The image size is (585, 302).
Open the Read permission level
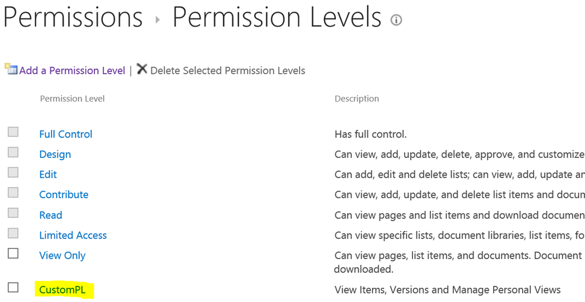pos(50,215)
